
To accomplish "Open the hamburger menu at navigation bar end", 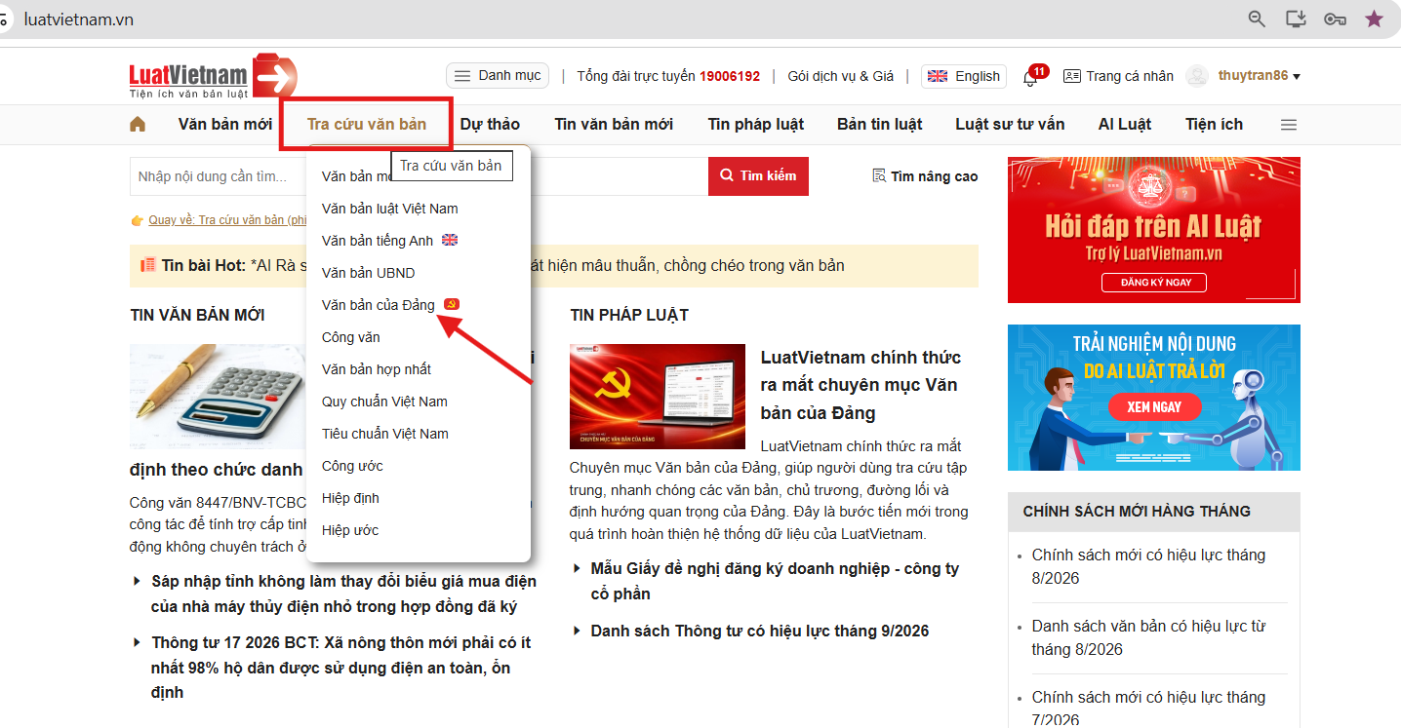I will click(1289, 125).
